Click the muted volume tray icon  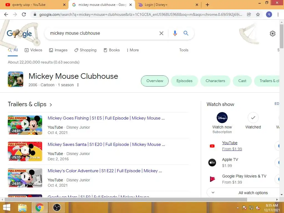pyautogui.click(x=258, y=208)
